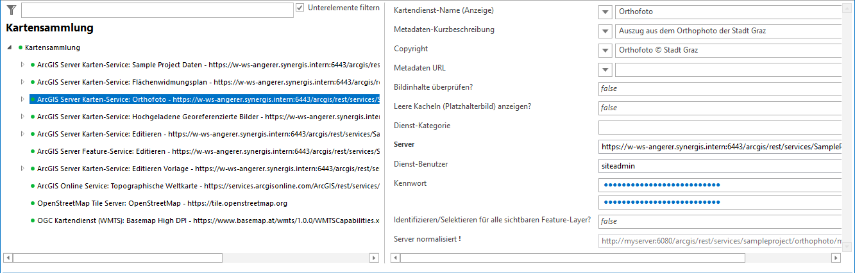
Task: Expand the Orthofoto service node
Action: click(22, 99)
